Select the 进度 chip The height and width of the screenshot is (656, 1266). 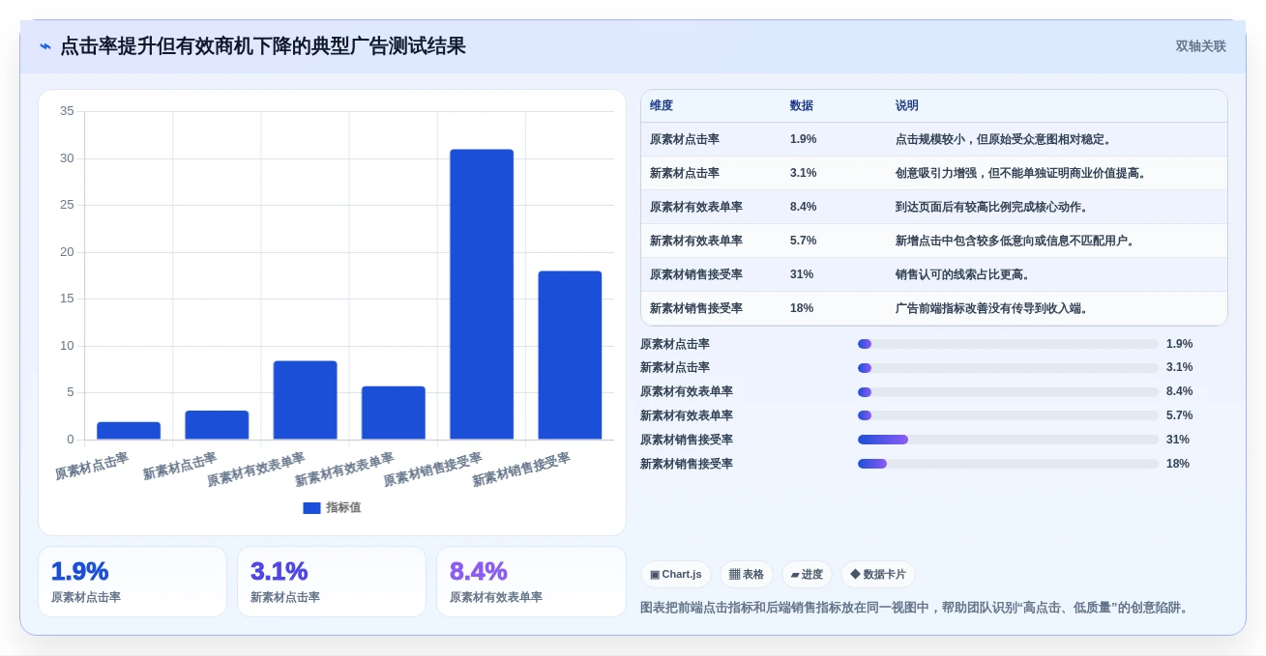point(807,575)
